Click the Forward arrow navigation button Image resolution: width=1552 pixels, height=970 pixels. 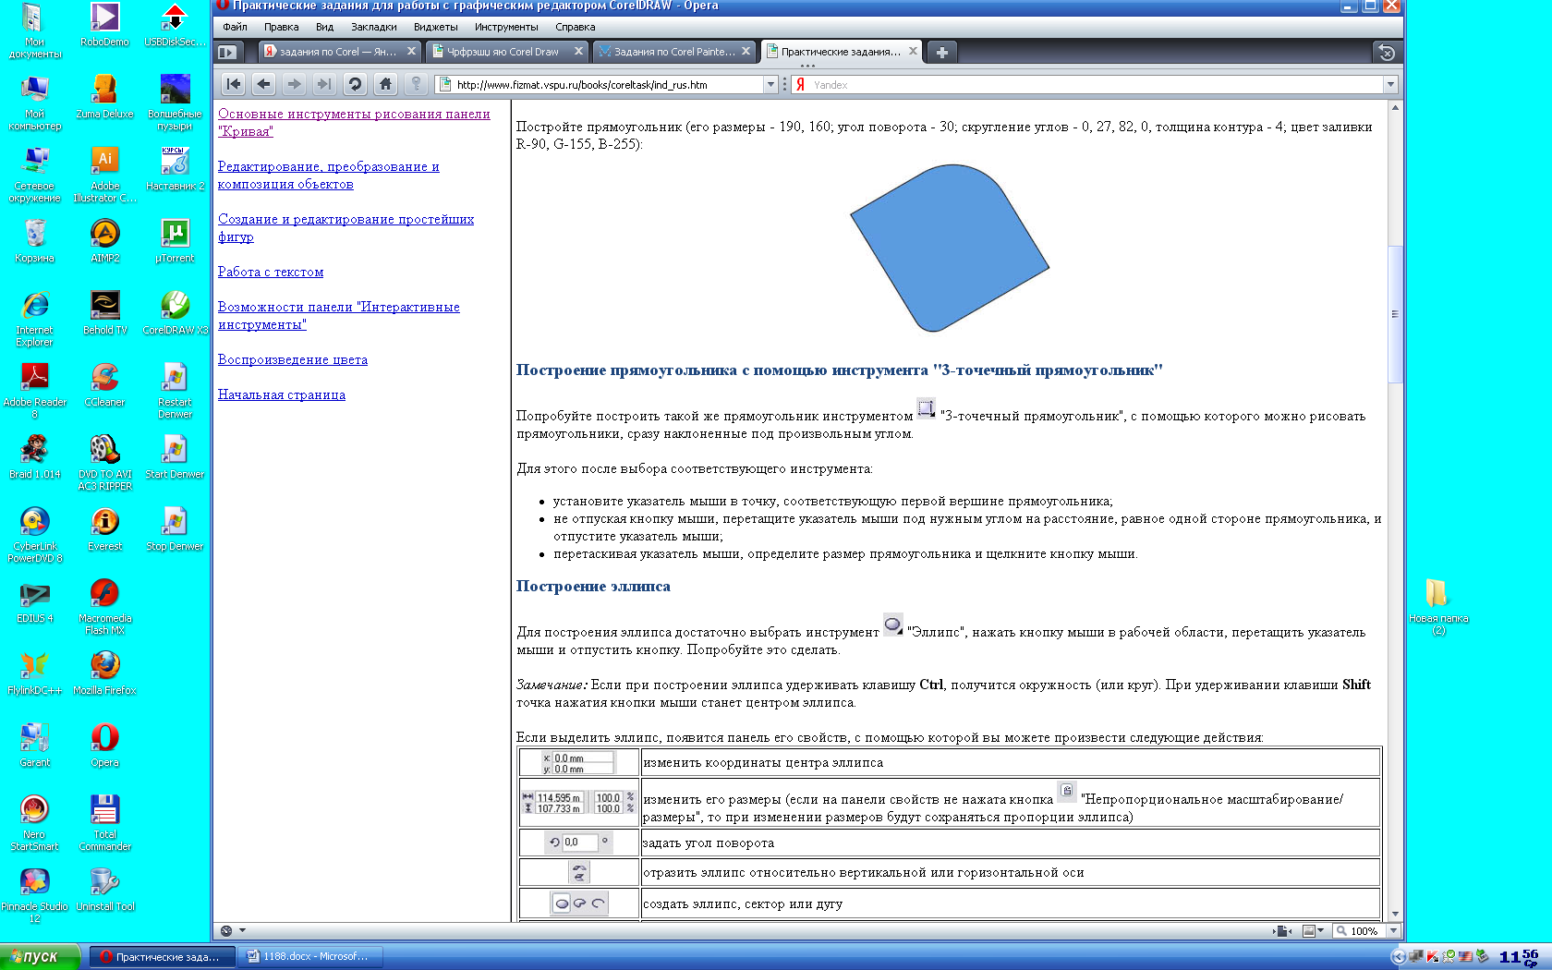pos(294,84)
